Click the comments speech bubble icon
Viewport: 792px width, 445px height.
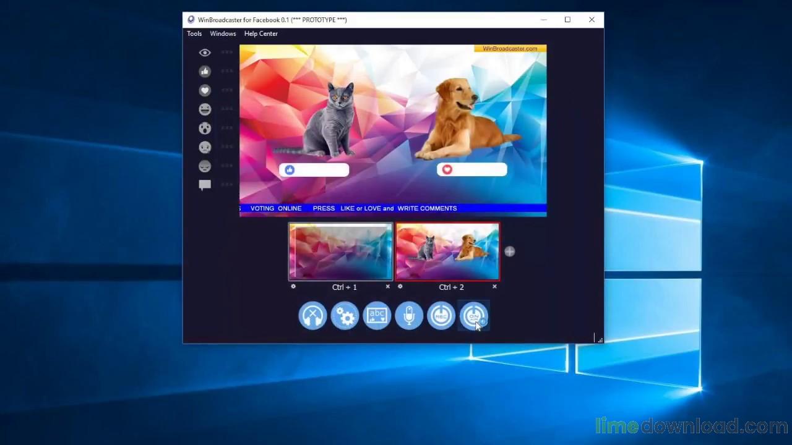pyautogui.click(x=205, y=185)
